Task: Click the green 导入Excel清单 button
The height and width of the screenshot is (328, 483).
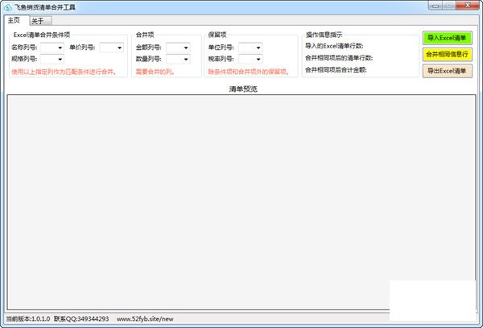Action: coord(447,38)
